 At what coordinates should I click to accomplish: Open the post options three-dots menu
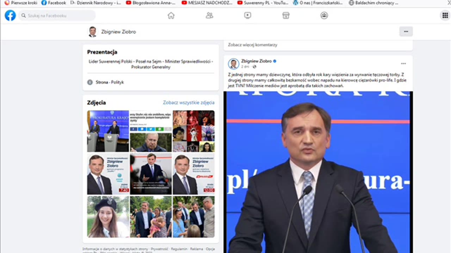pos(403,64)
